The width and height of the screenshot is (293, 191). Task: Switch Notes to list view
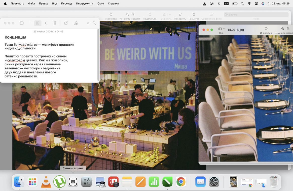pyautogui.click(x=30, y=23)
